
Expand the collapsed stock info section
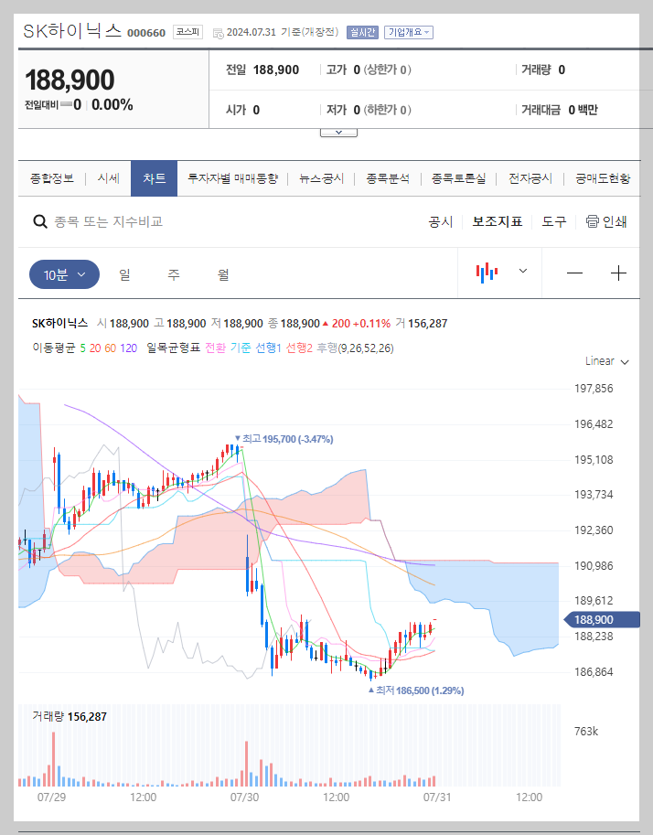coord(338,130)
